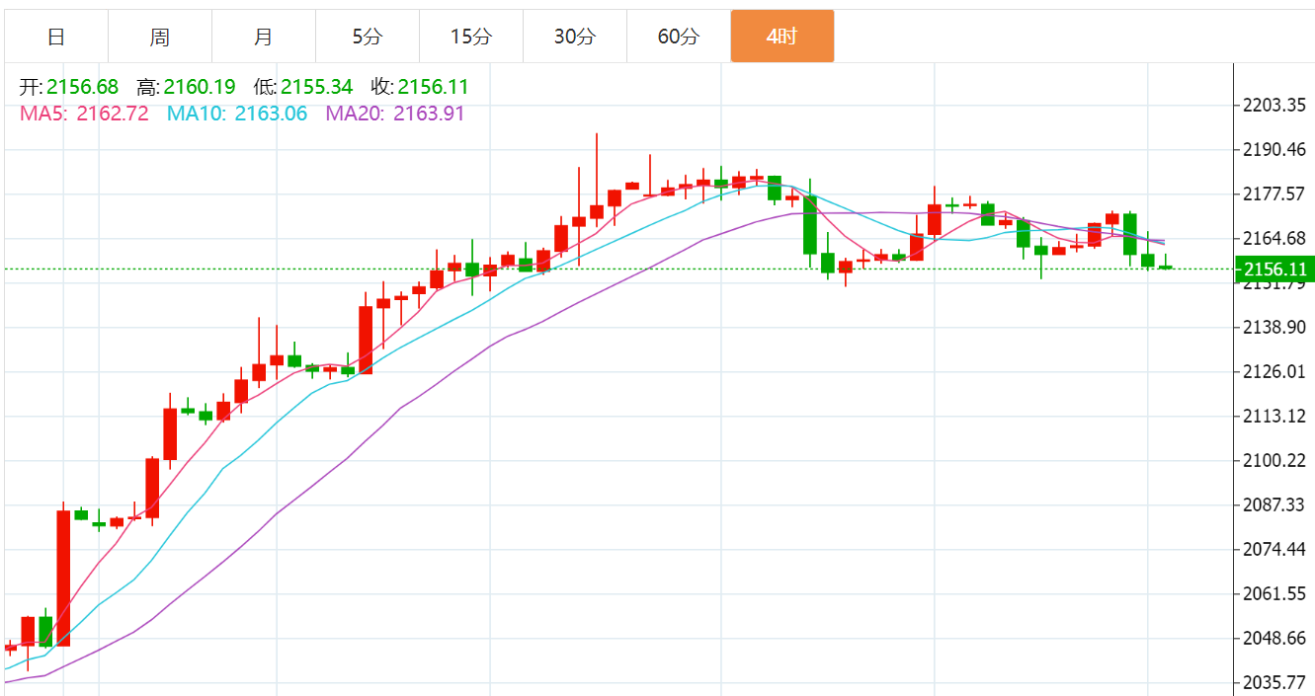Click the 2177.57 price axis label
This screenshot has width=1315, height=696.
coord(1273,194)
